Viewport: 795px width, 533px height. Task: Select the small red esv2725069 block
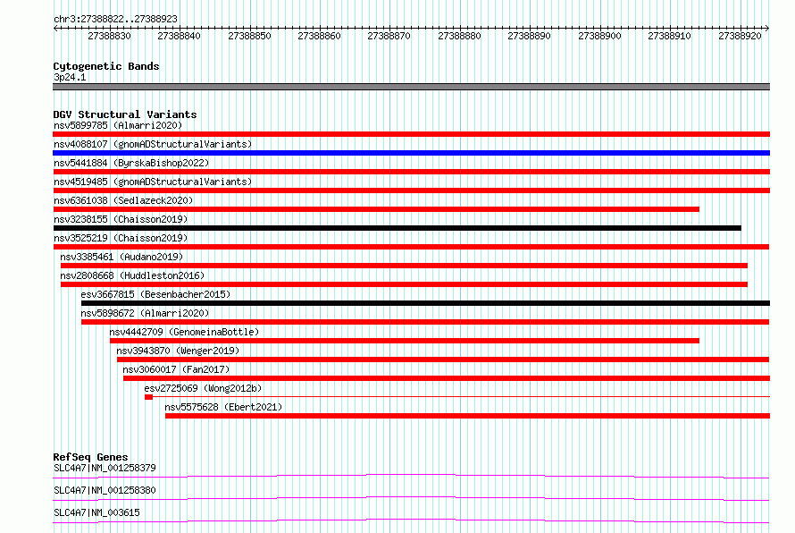(x=148, y=397)
